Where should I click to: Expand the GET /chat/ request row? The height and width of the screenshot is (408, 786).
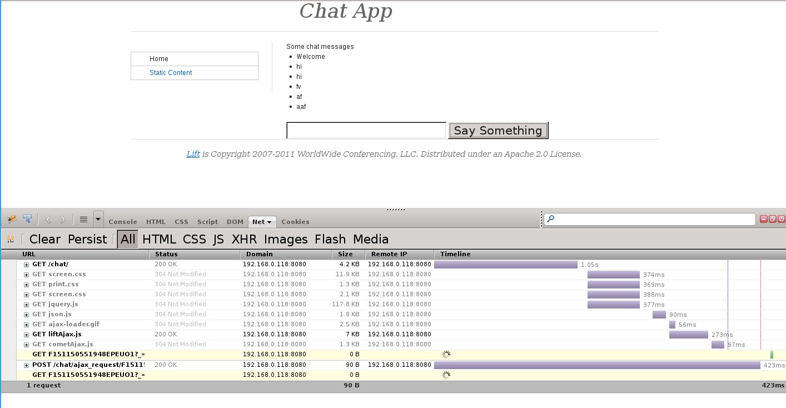[x=26, y=265]
